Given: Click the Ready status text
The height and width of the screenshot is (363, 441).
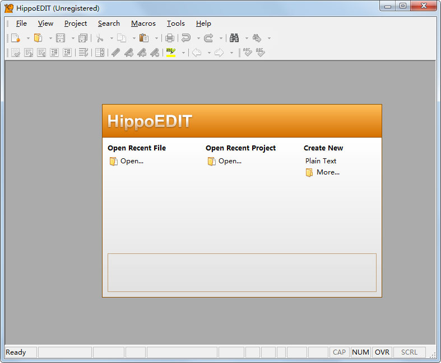Looking at the screenshot, I should [x=16, y=352].
